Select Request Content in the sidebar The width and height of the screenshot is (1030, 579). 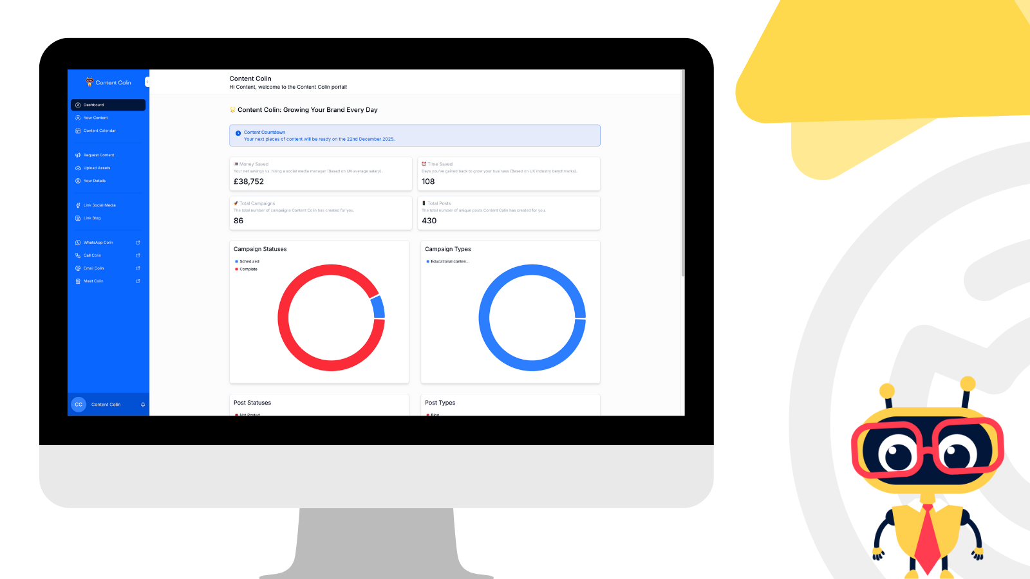click(108, 155)
